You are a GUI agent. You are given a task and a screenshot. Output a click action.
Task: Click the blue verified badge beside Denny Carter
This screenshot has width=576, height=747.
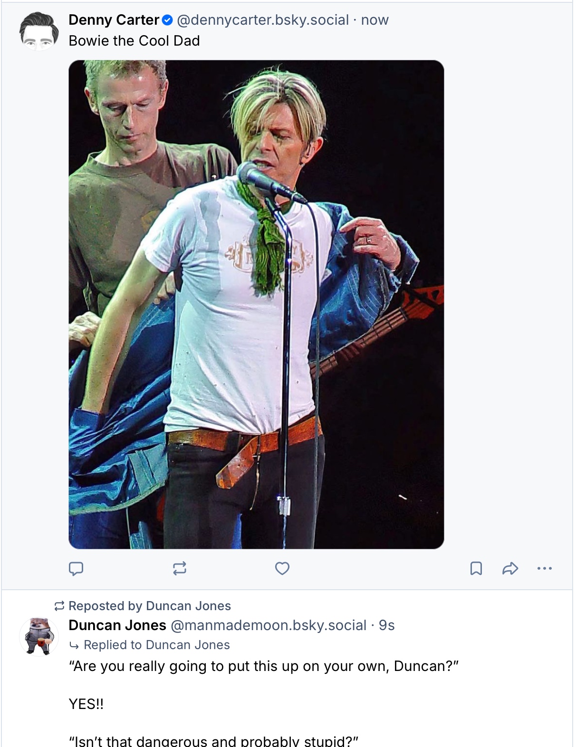167,20
